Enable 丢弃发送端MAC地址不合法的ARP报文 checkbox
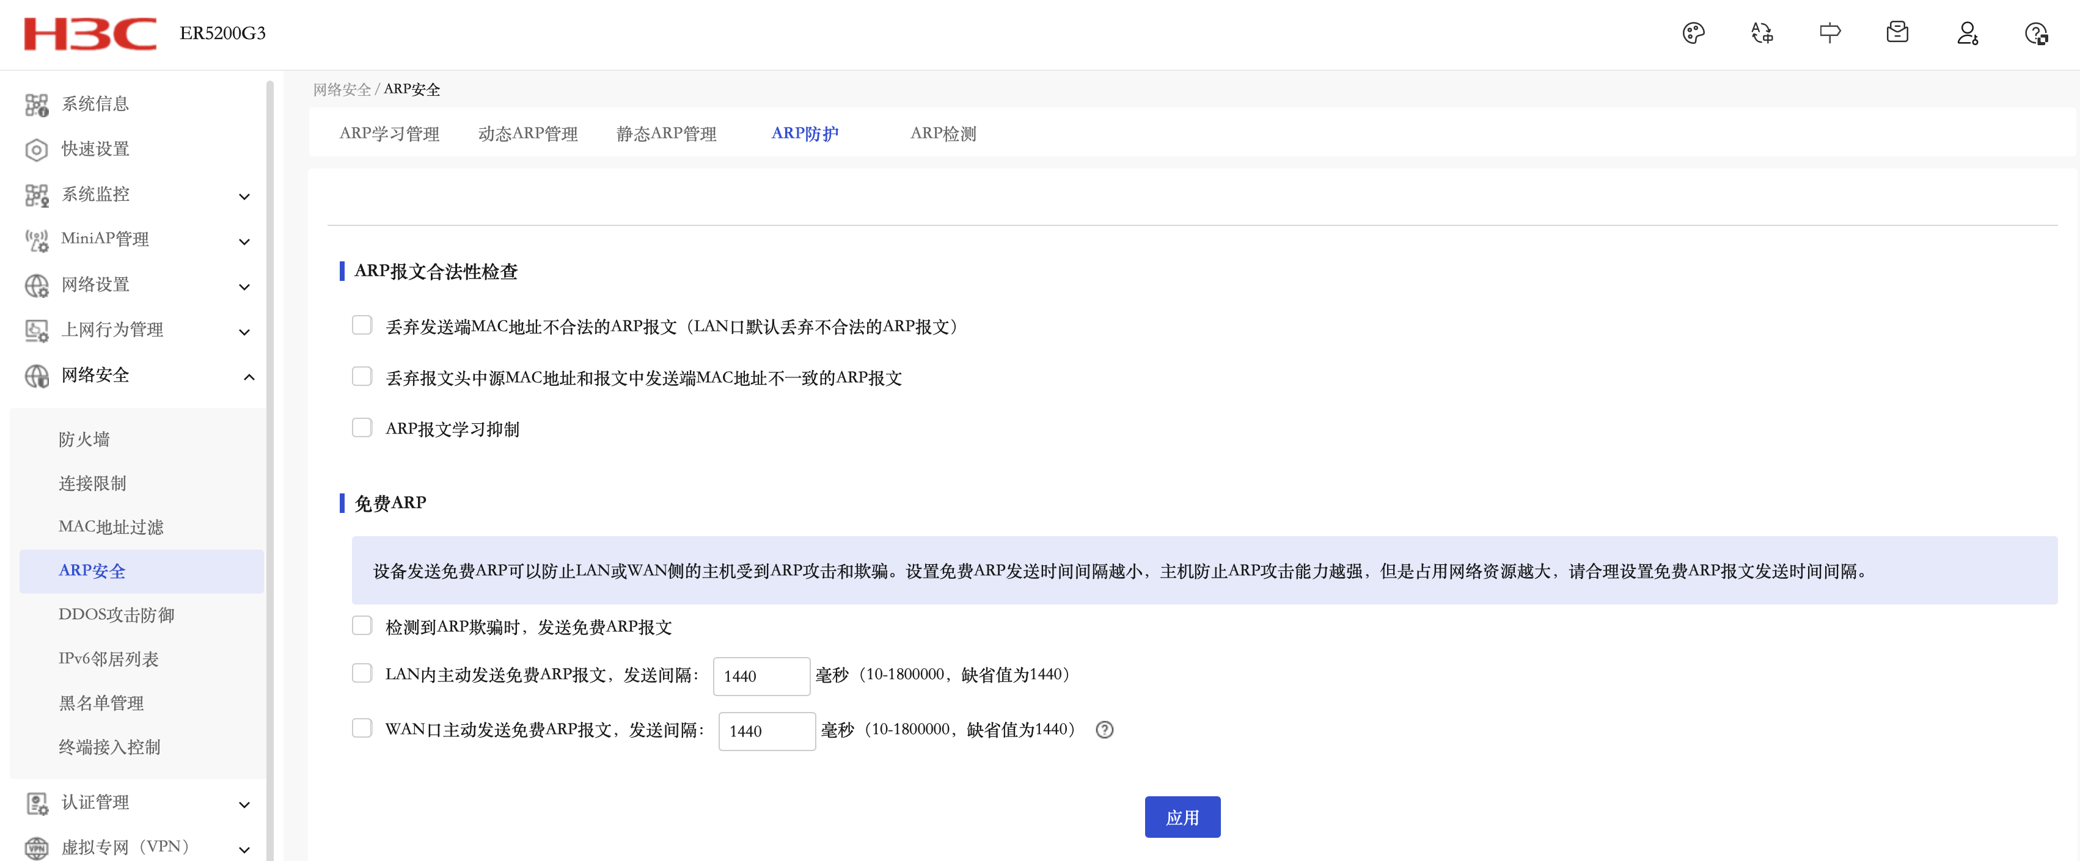 (x=362, y=325)
